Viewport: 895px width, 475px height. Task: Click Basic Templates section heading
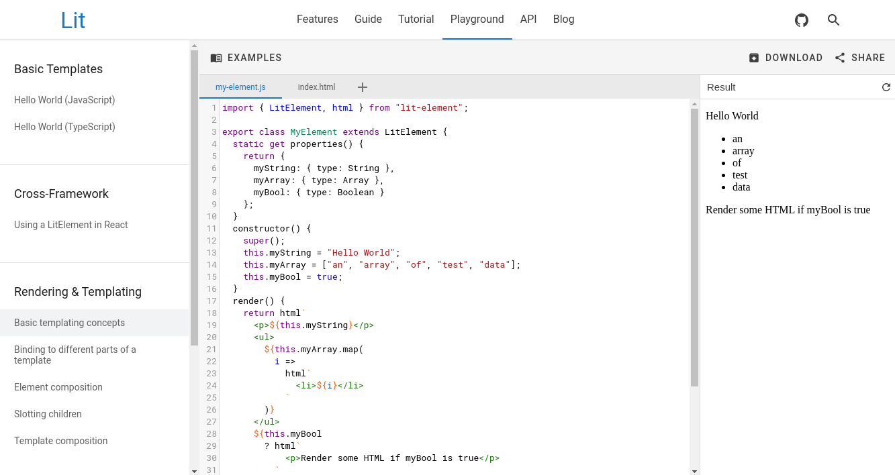tap(58, 69)
